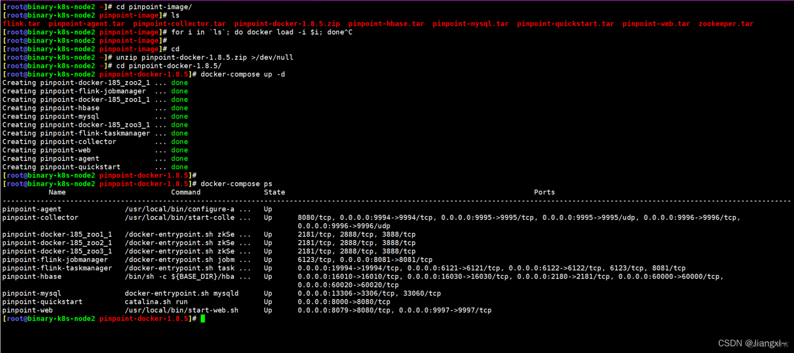Click pinpoint-quickstart table row name

pos(42,302)
